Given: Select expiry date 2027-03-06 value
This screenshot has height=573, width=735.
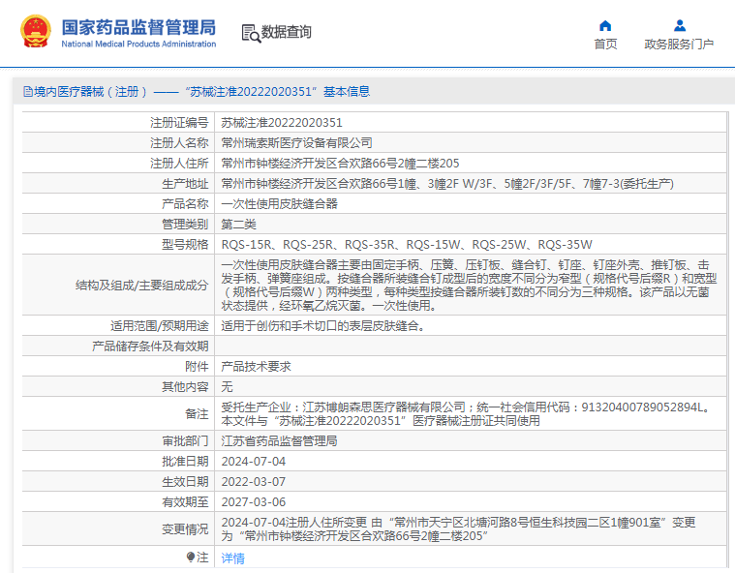Looking at the screenshot, I should [253, 501].
